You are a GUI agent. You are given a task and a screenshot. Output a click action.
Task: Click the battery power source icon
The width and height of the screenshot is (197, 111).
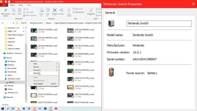click(111, 72)
